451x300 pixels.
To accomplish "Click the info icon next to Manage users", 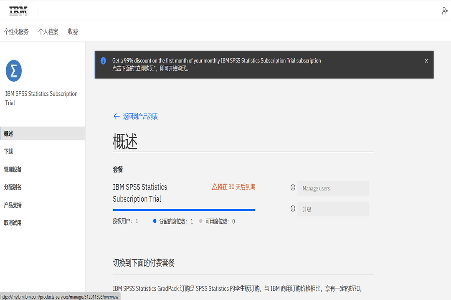I will (292, 188).
